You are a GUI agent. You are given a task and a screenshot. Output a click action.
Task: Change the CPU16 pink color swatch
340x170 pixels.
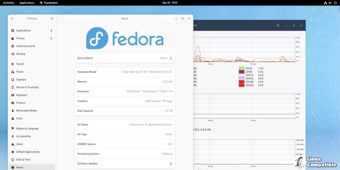click(241, 79)
